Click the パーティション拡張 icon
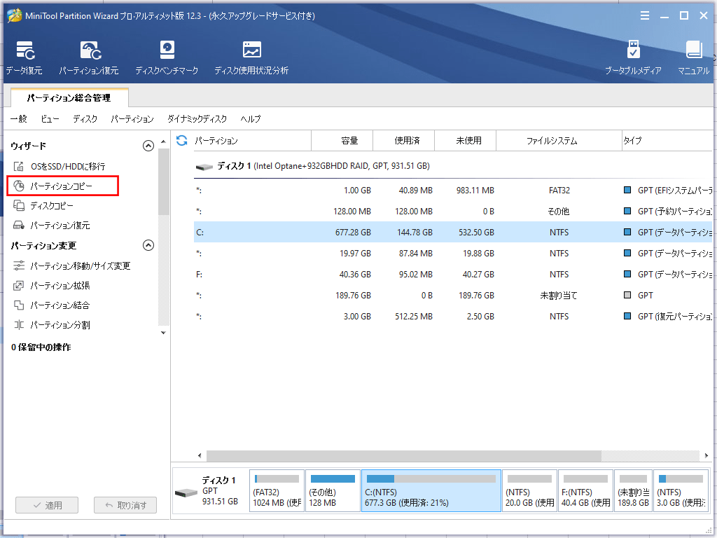Image resolution: width=717 pixels, height=538 pixels. pos(19,286)
